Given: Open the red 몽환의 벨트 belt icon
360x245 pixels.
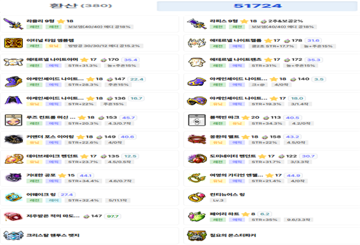Looking at the screenshot, I should tap(197, 139).
